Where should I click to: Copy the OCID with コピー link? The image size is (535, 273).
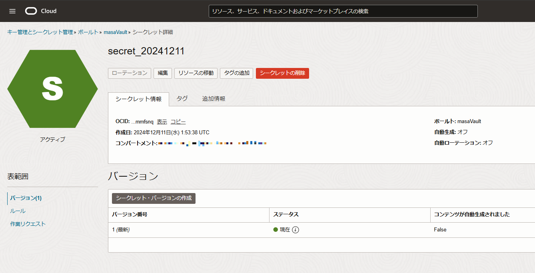click(x=178, y=122)
